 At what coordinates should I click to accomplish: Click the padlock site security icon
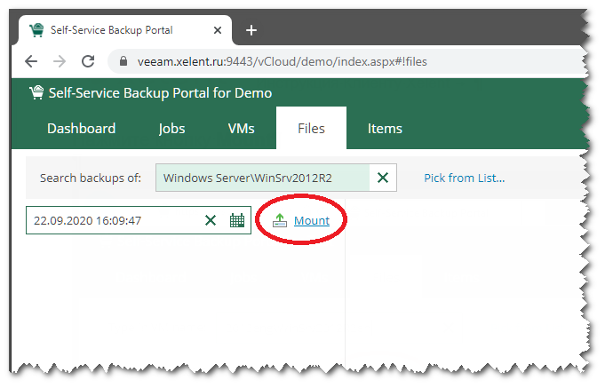123,61
